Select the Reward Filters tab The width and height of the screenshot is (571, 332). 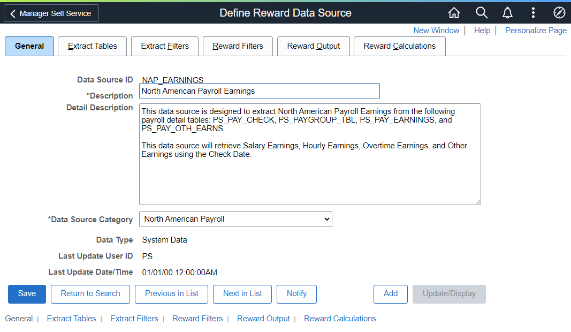(238, 46)
